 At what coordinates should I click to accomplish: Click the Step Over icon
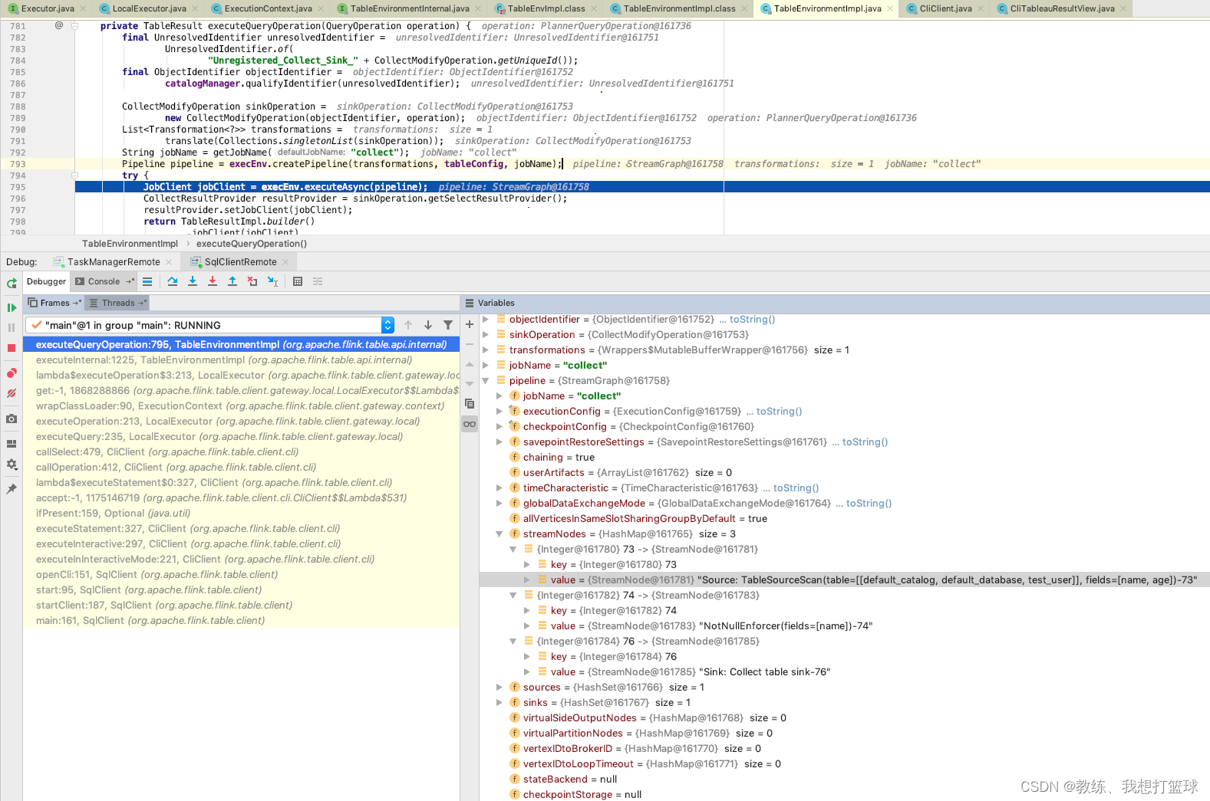coord(173,281)
